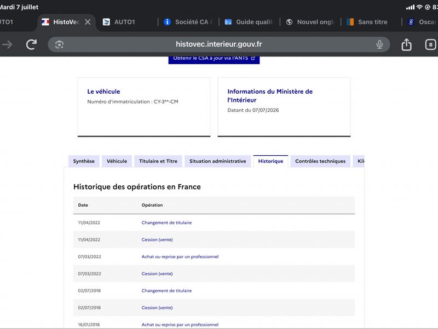Click the histovec.interieur.gouv.fr address bar
The width and height of the screenshot is (438, 329).
click(x=218, y=44)
